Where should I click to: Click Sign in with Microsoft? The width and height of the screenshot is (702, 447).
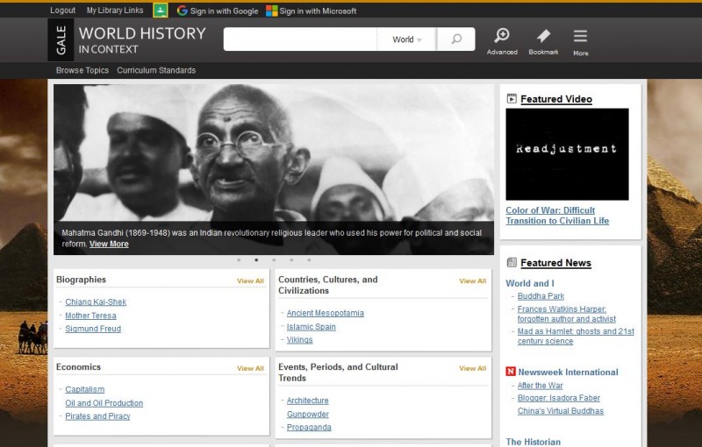coord(312,11)
